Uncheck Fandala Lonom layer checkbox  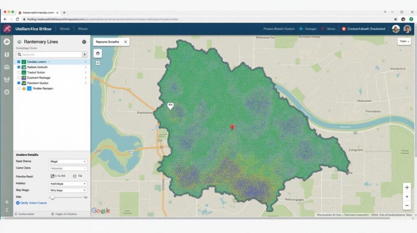click(19, 62)
